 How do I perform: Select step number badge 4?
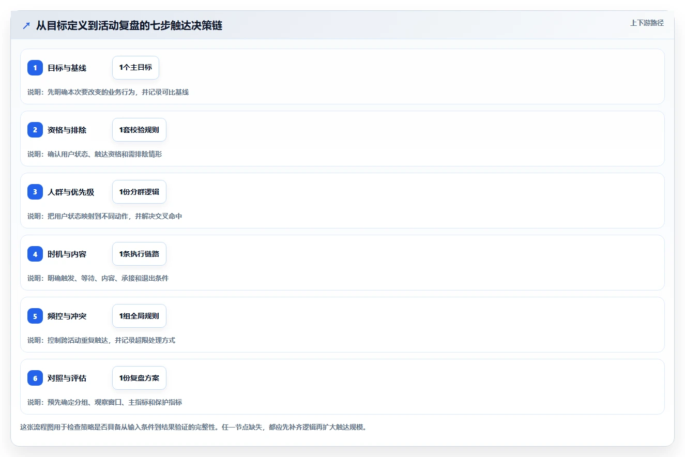[35, 254]
